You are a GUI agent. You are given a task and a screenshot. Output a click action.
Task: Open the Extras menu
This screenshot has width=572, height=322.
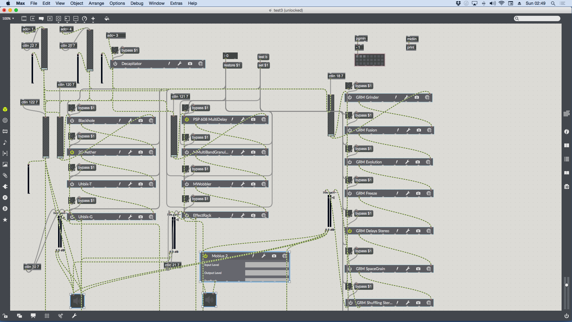(176, 3)
